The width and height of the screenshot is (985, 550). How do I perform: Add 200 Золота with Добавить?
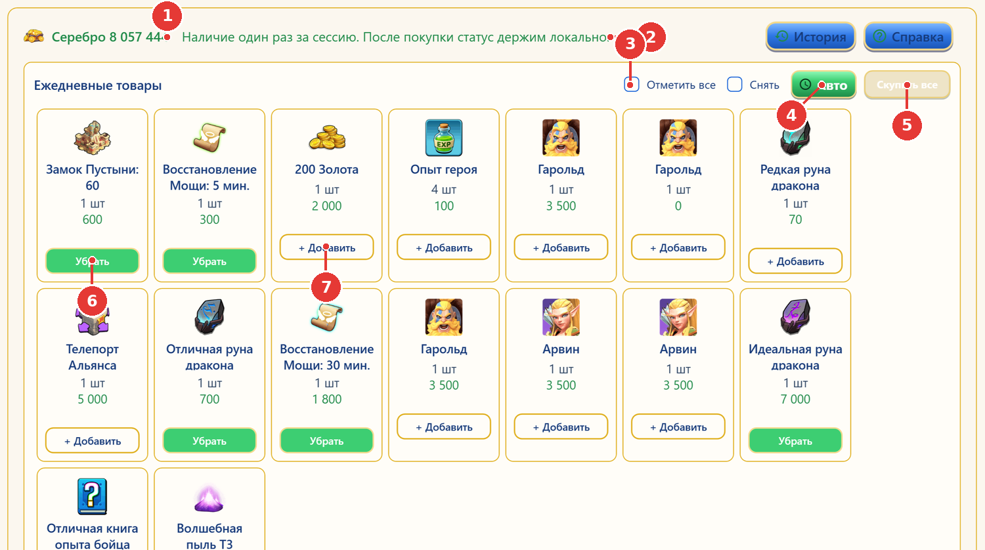[326, 247]
